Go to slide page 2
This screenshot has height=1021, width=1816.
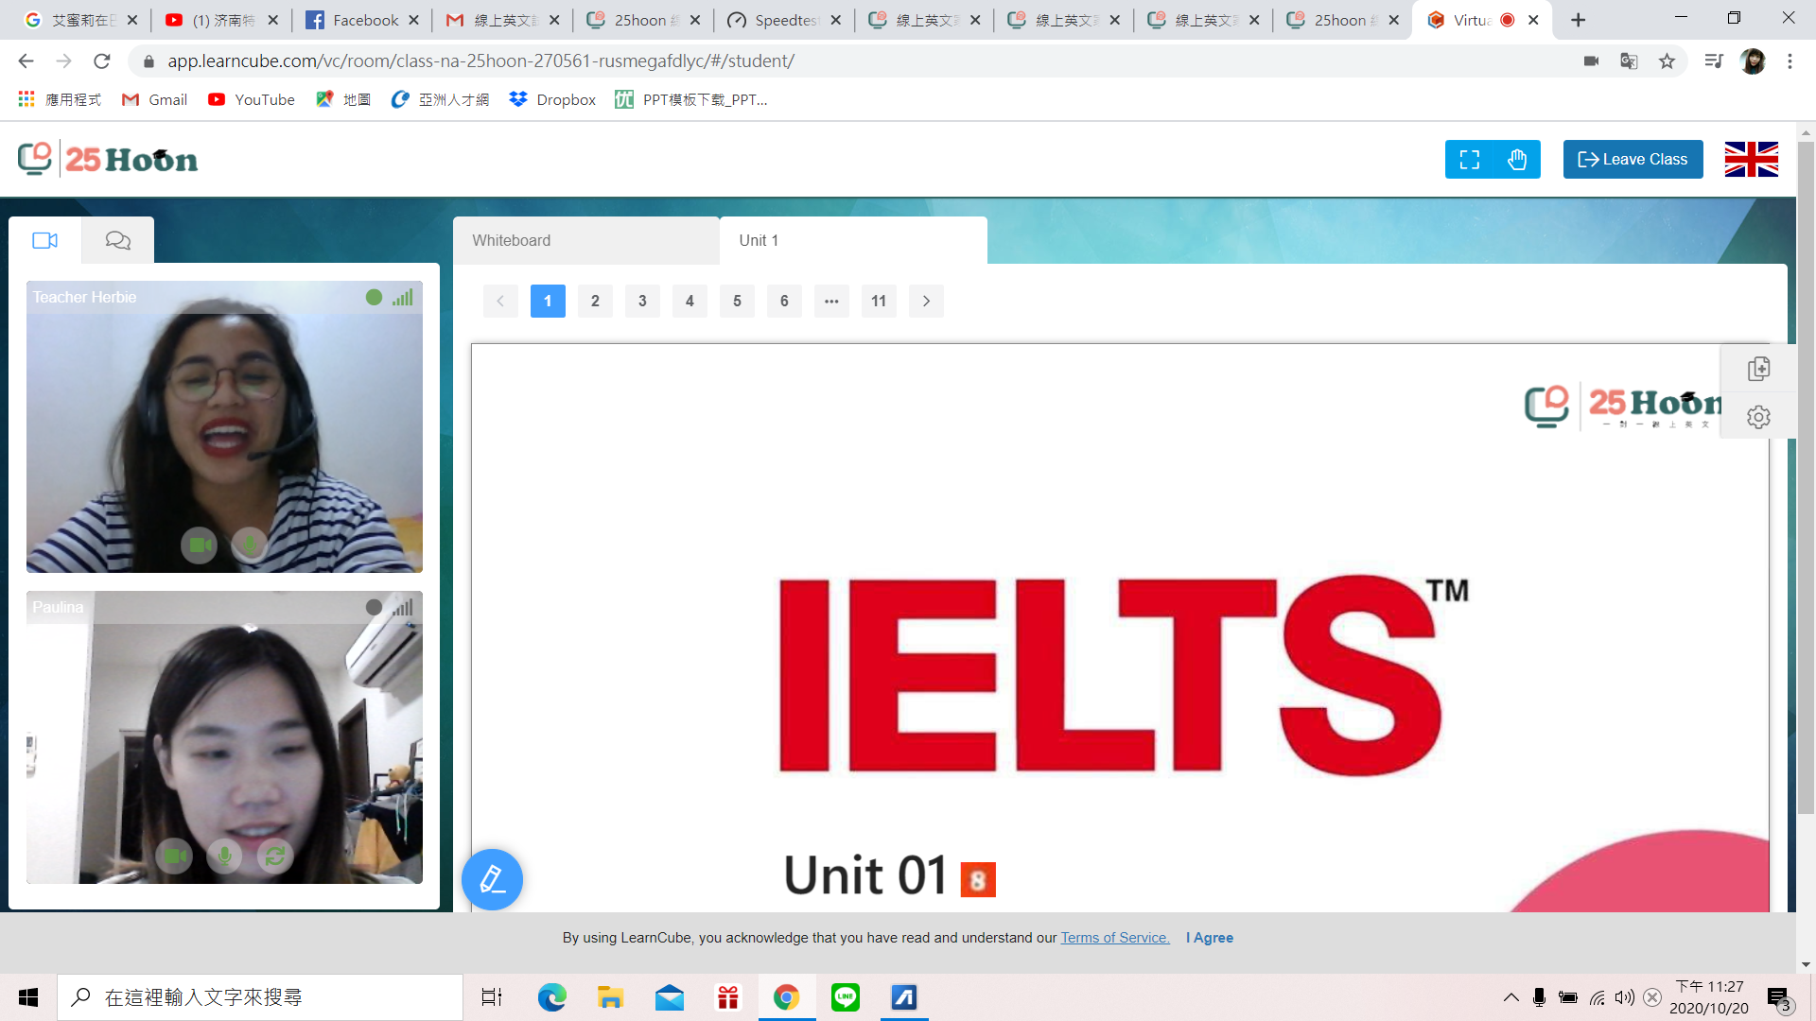tap(595, 301)
